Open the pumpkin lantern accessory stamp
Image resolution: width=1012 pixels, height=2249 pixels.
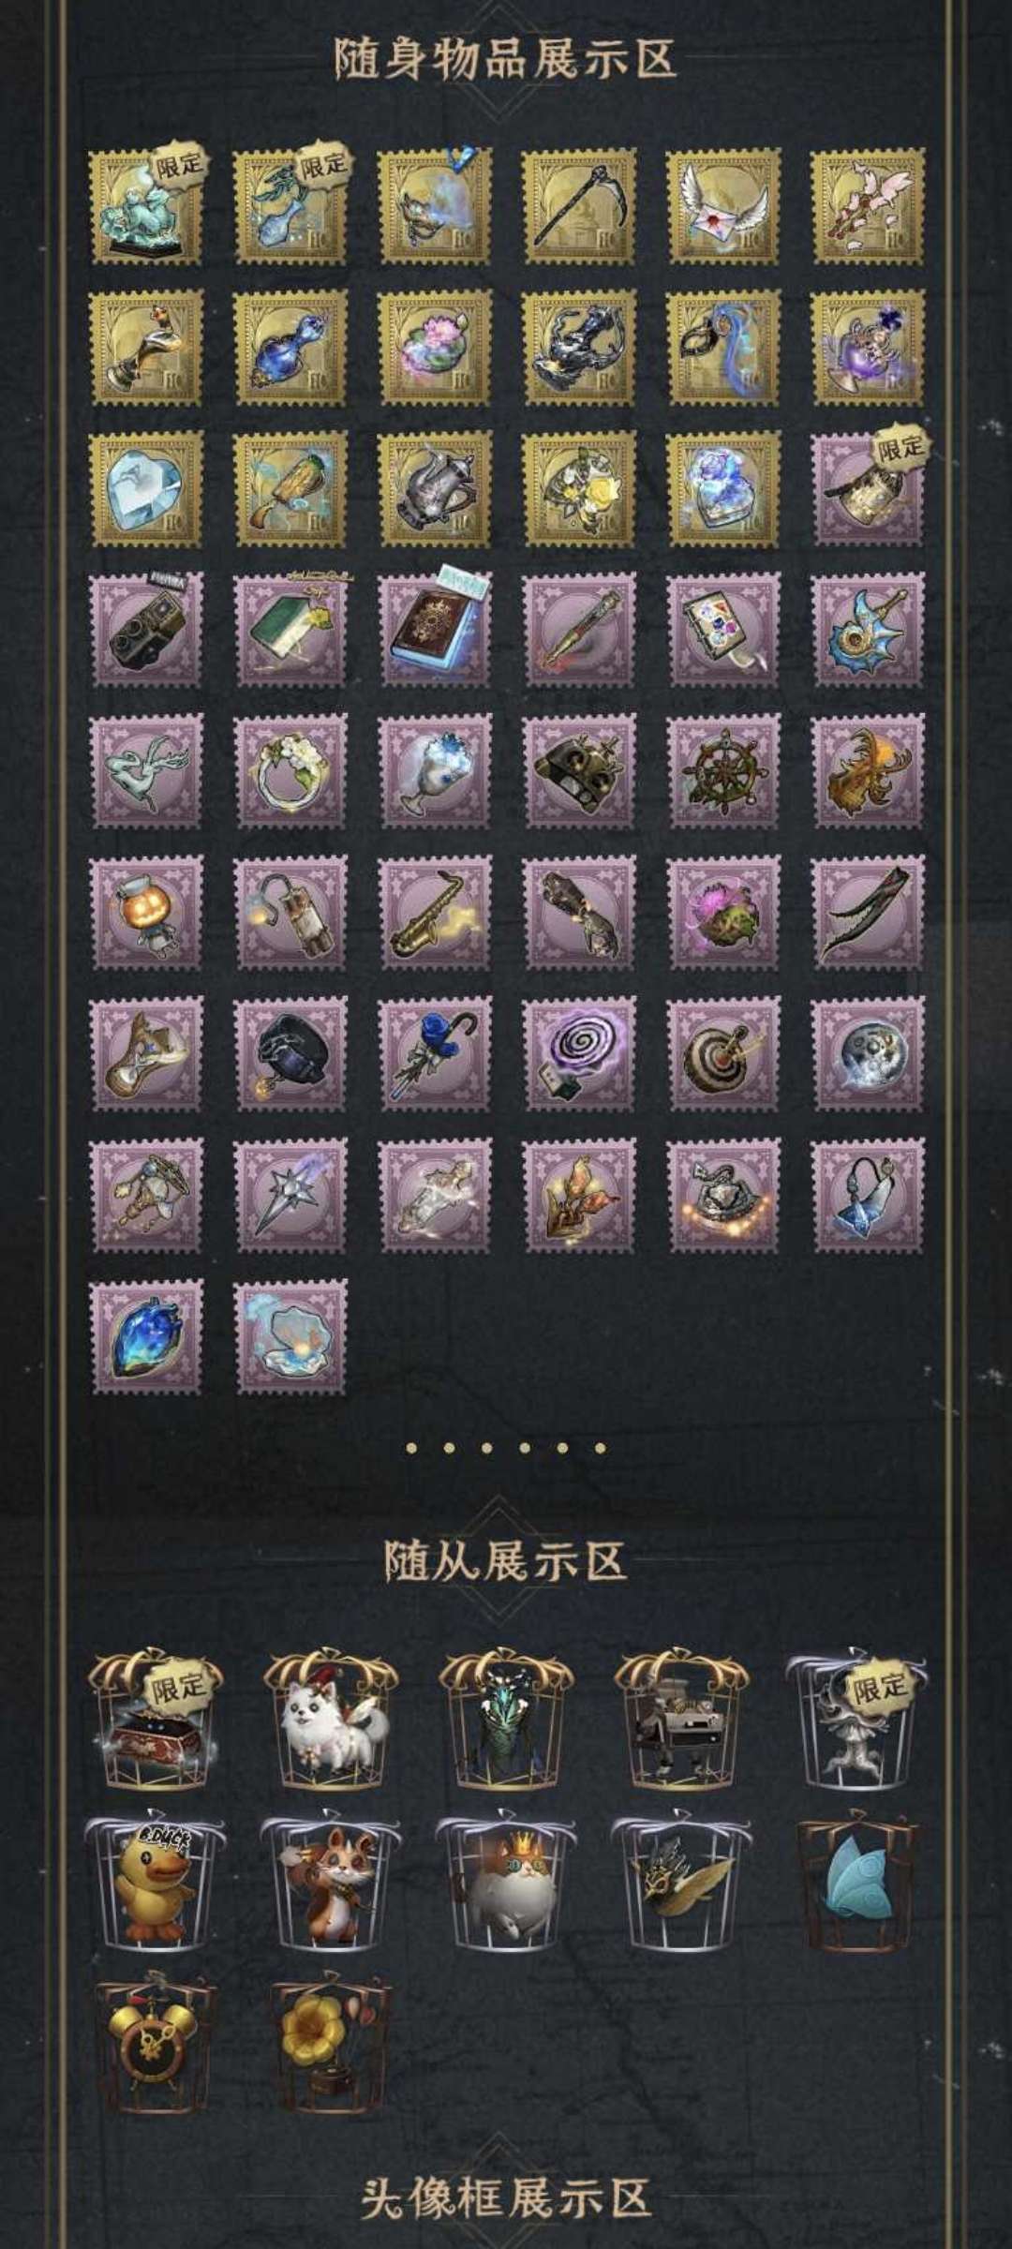coord(146,913)
